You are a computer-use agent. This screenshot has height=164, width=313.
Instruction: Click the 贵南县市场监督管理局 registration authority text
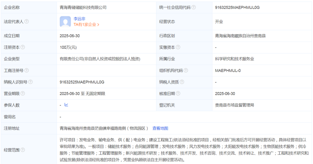[234, 105]
